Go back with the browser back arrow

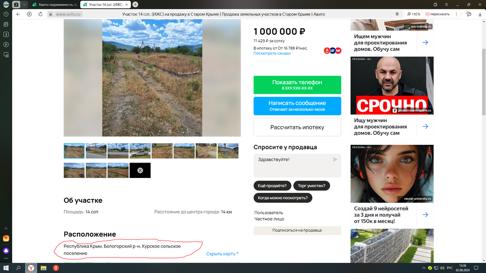coord(18,14)
